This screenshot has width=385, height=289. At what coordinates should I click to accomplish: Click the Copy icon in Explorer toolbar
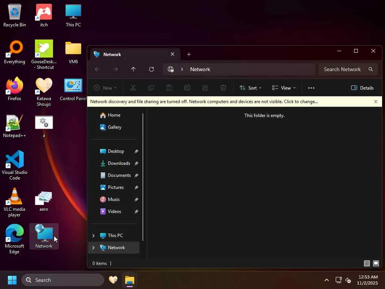click(151, 88)
